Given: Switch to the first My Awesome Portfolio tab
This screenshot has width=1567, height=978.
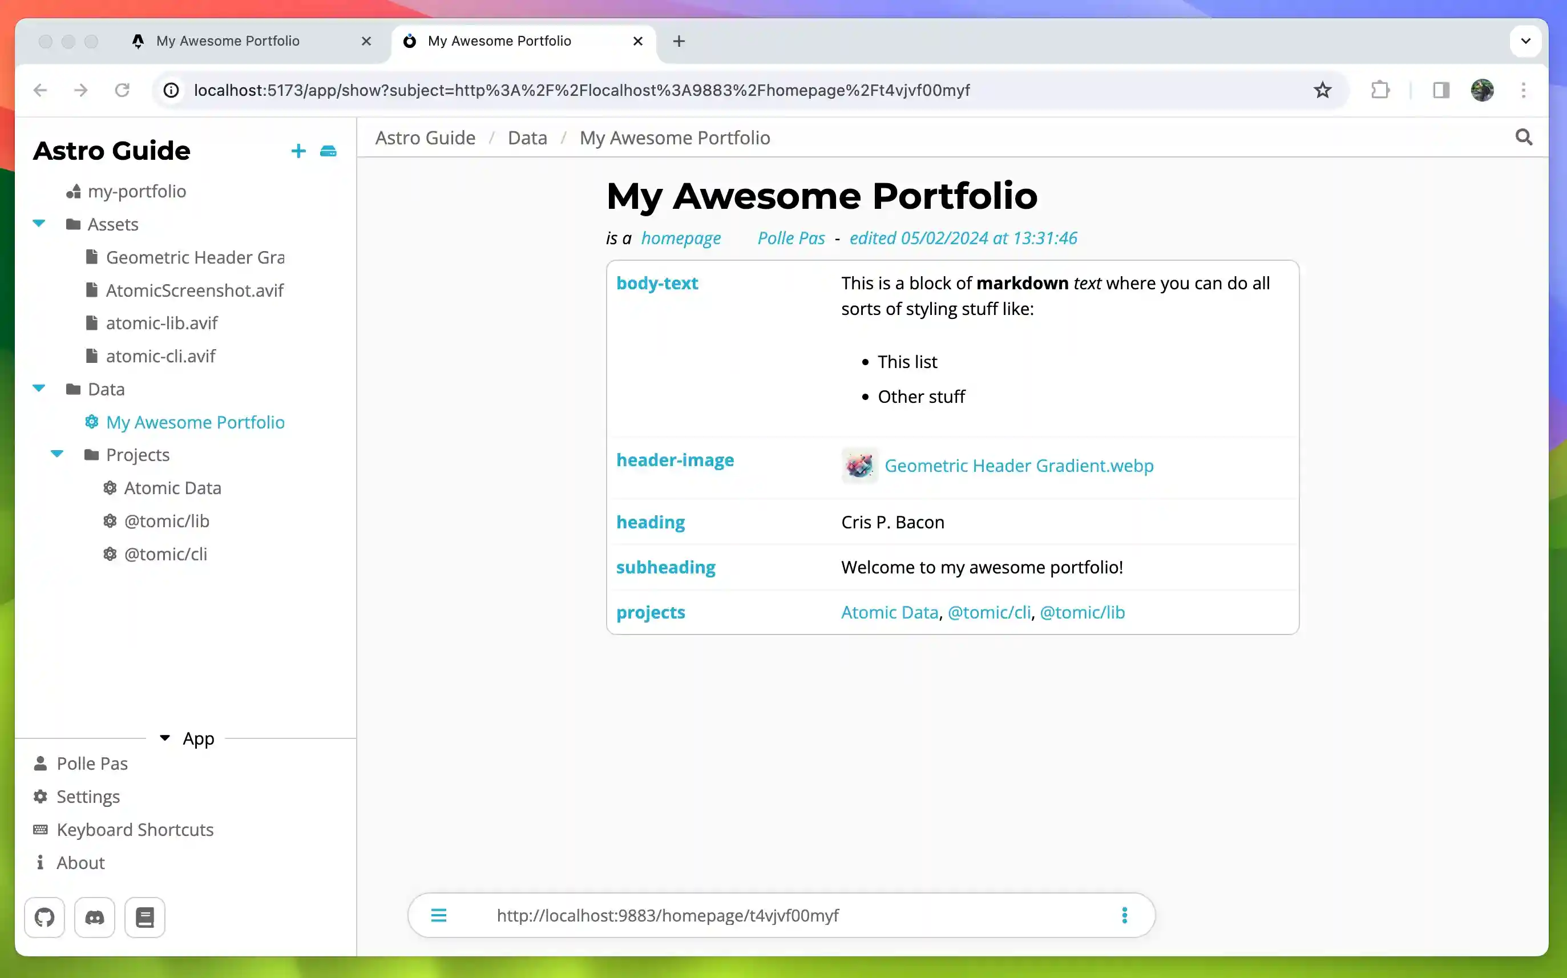Looking at the screenshot, I should (228, 41).
